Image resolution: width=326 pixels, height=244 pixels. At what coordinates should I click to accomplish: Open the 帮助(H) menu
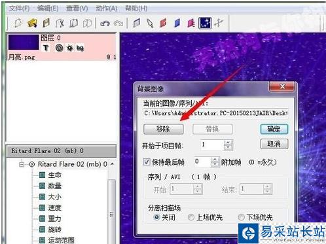[x=136, y=9]
